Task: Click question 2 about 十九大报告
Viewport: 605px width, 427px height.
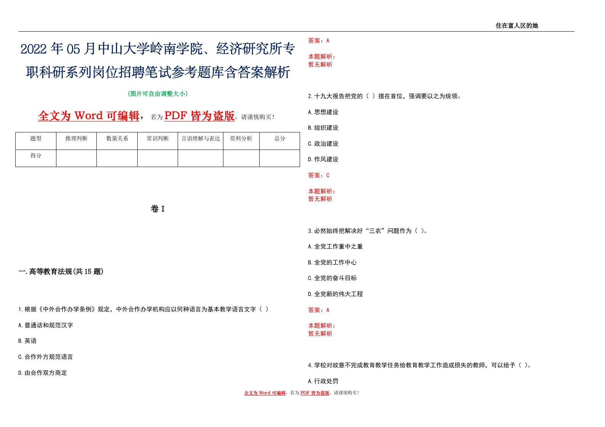Action: click(x=385, y=96)
